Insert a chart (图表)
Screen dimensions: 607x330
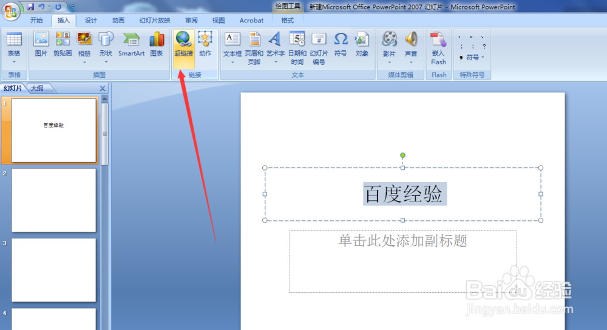[x=157, y=44]
